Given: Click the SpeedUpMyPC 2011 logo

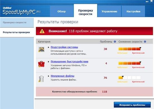Looking at the screenshot, I should (22, 11).
